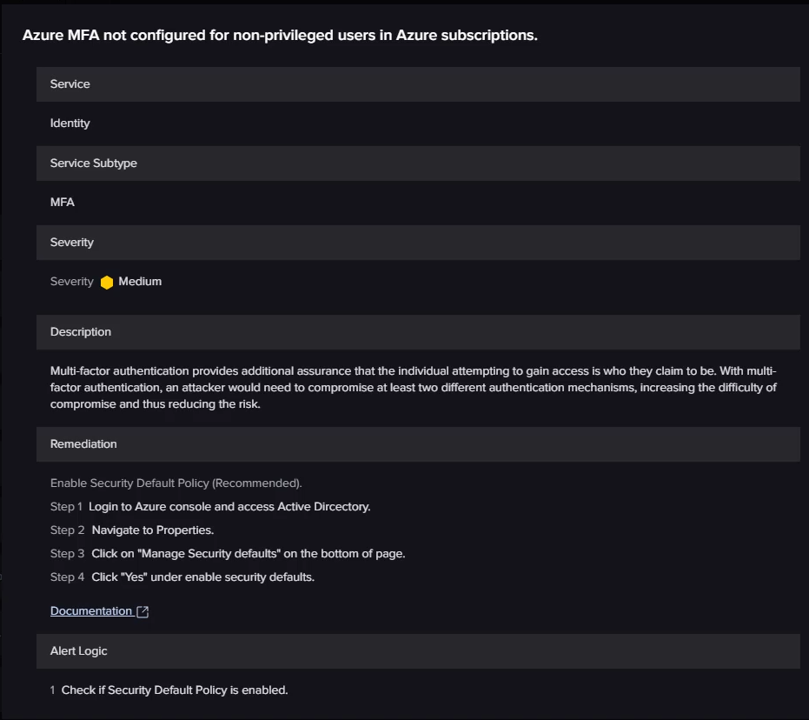The image size is (809, 720).
Task: Click the Enable Security Default Policy line
Action: point(176,483)
